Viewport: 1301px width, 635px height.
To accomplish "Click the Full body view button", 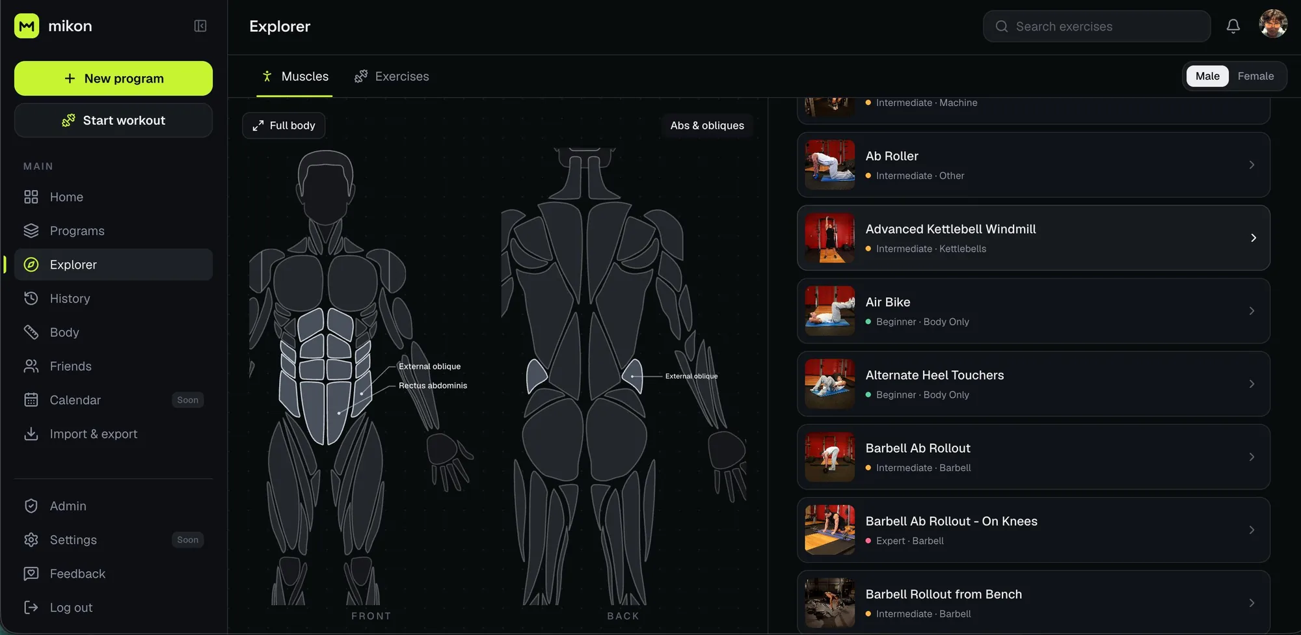I will pos(284,126).
